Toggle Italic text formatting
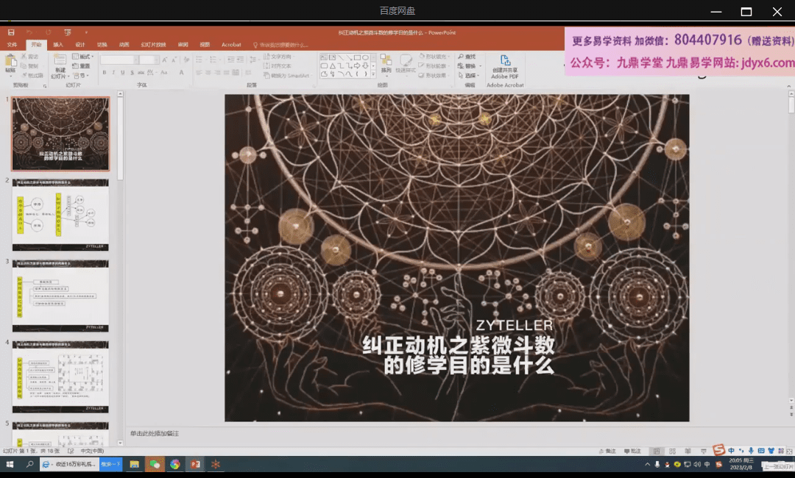The height and width of the screenshot is (478, 795). click(x=113, y=73)
